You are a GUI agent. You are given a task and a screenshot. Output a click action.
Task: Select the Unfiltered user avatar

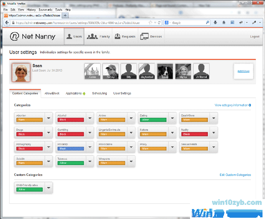[x=201, y=71]
